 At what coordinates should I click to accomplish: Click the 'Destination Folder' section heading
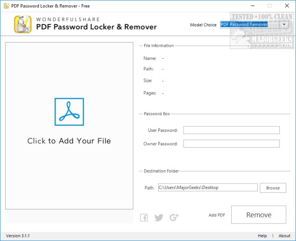[x=161, y=171]
